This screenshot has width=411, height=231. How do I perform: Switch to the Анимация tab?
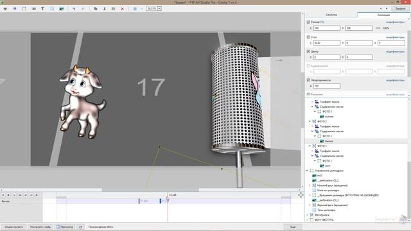pos(383,15)
